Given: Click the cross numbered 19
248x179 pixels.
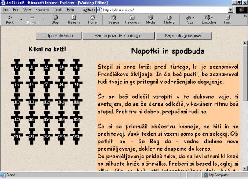Looking at the screenshot, I should 76,119.
